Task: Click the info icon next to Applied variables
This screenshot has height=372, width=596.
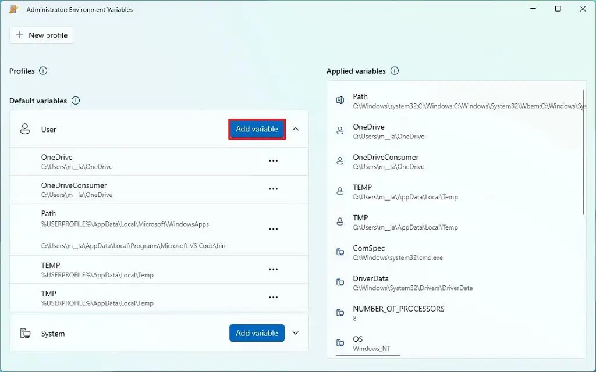Action: [x=395, y=71]
